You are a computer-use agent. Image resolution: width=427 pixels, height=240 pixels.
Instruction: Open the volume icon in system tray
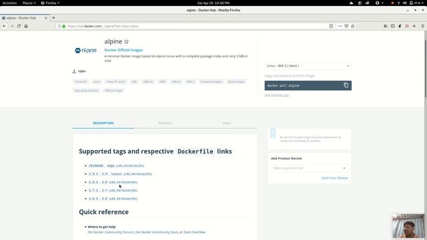point(405,3)
